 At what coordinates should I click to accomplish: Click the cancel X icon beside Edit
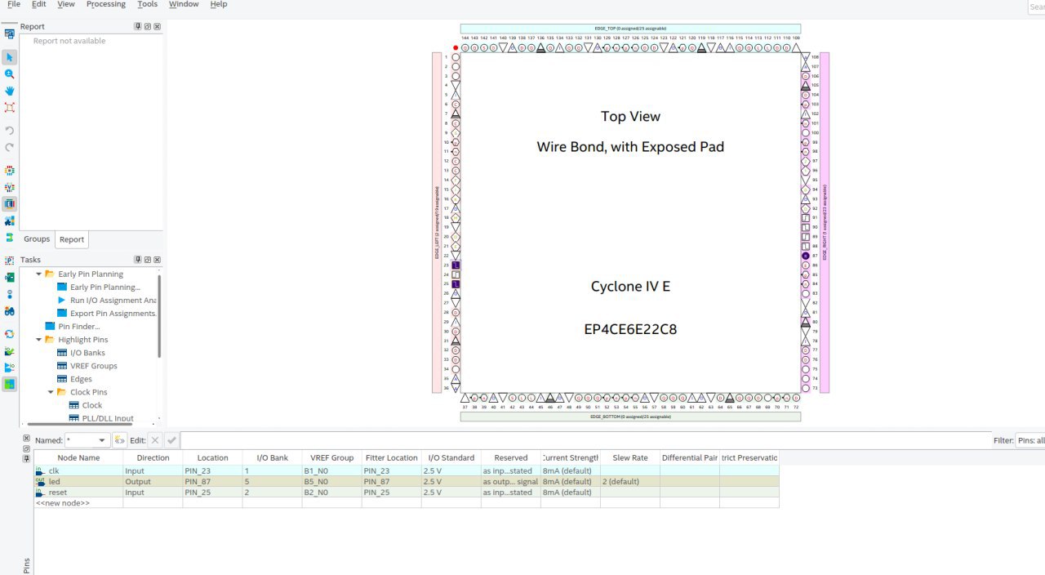coord(155,440)
